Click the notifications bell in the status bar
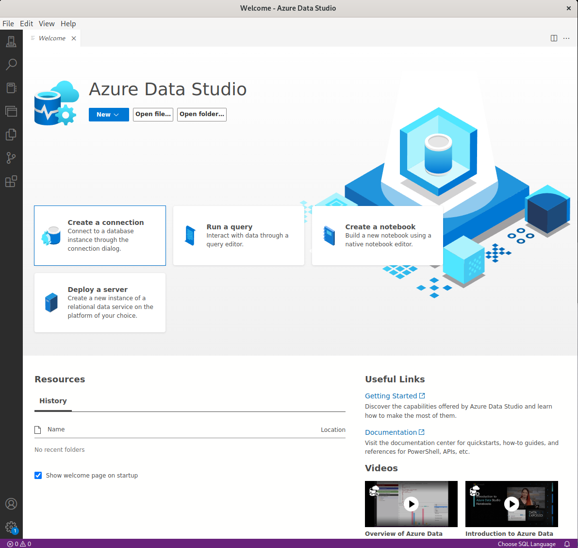This screenshot has height=548, width=578. tap(567, 544)
